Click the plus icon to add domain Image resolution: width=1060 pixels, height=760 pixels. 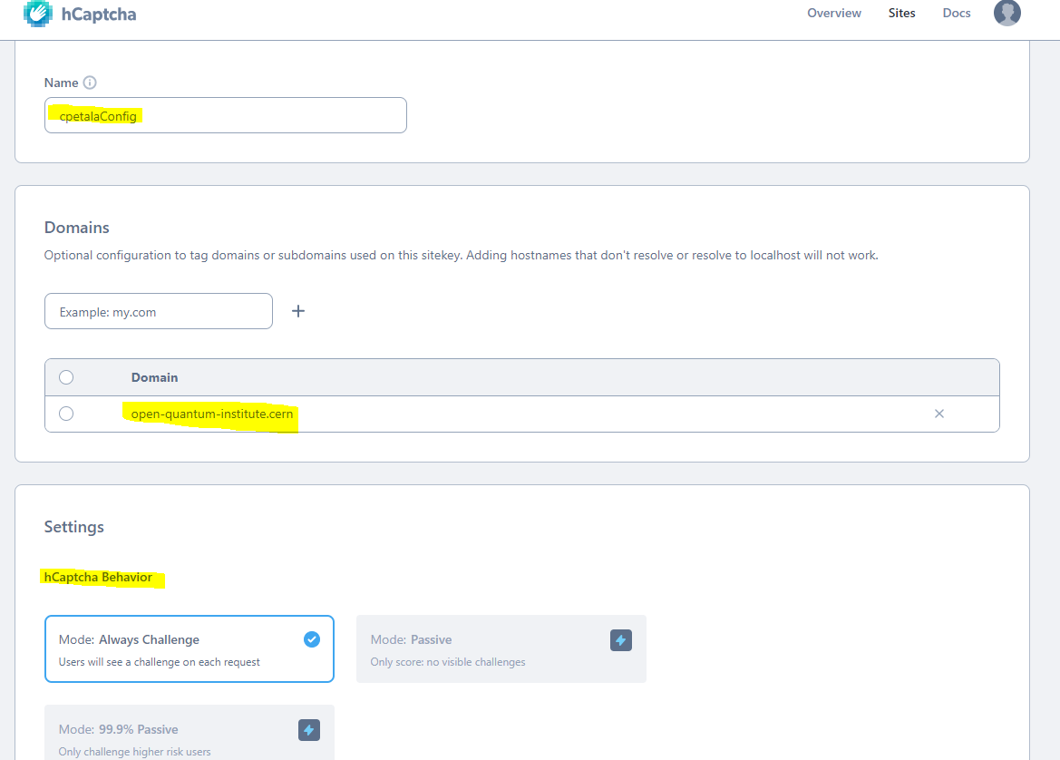point(298,311)
